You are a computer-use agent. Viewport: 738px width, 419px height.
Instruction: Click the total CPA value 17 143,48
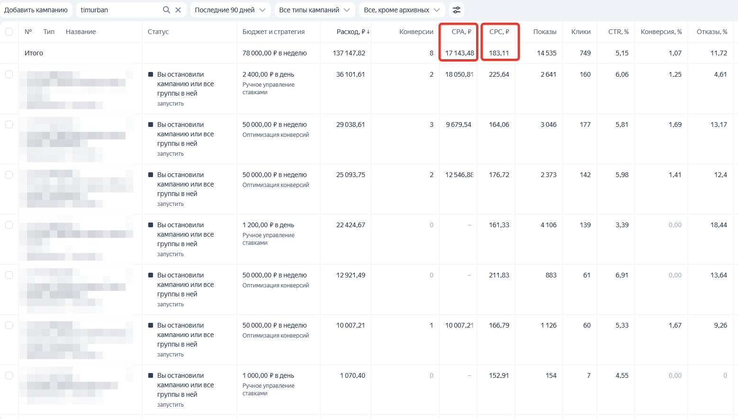459,53
